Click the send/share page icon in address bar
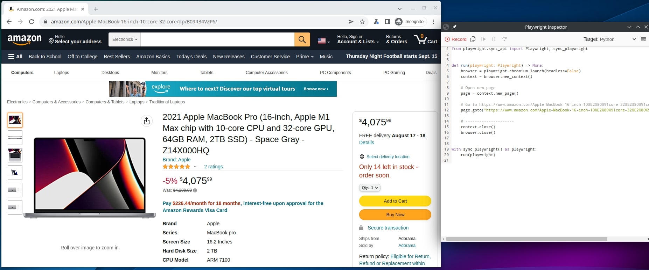The width and height of the screenshot is (649, 270). pos(351,22)
